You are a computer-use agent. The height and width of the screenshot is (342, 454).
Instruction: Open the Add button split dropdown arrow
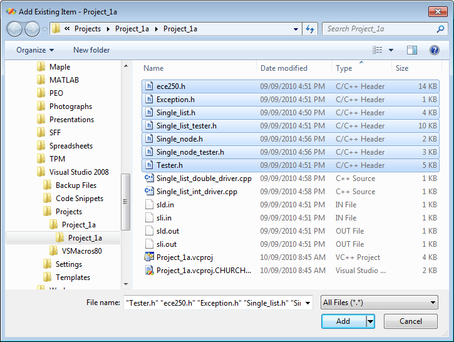(370, 321)
